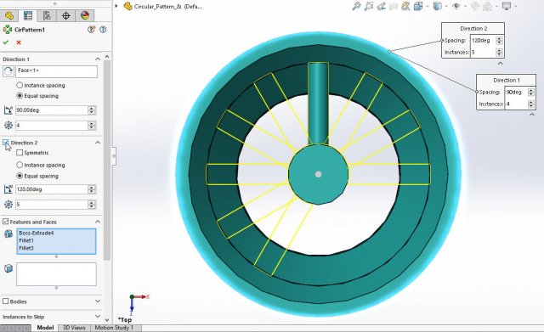Click Direction 2 instances field

tap(51, 205)
